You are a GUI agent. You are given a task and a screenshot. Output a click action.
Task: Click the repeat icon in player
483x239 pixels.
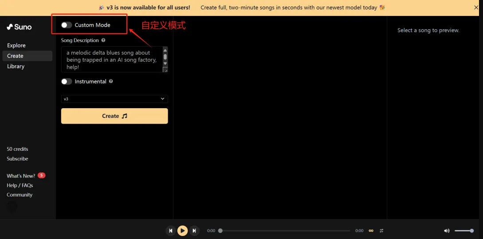tap(381, 231)
